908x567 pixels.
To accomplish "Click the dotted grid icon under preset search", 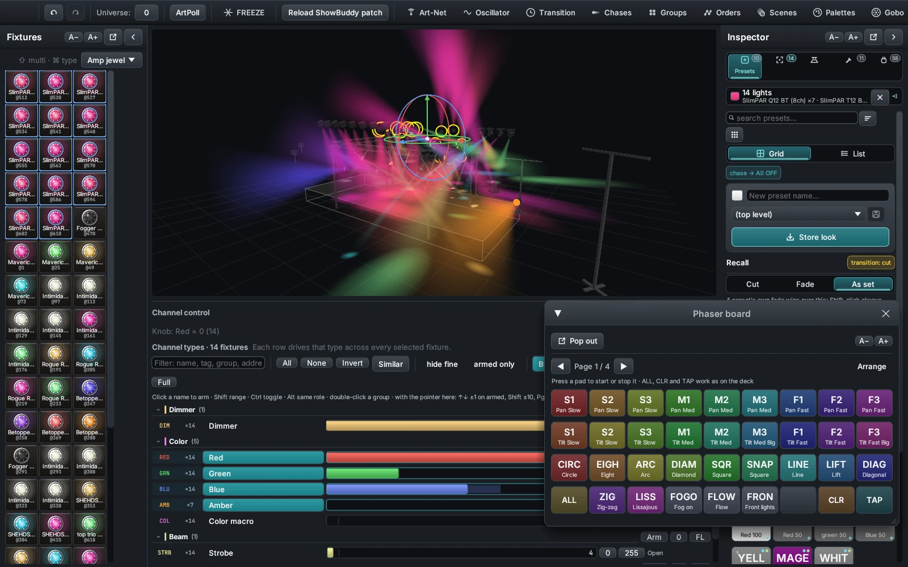I will pyautogui.click(x=734, y=134).
